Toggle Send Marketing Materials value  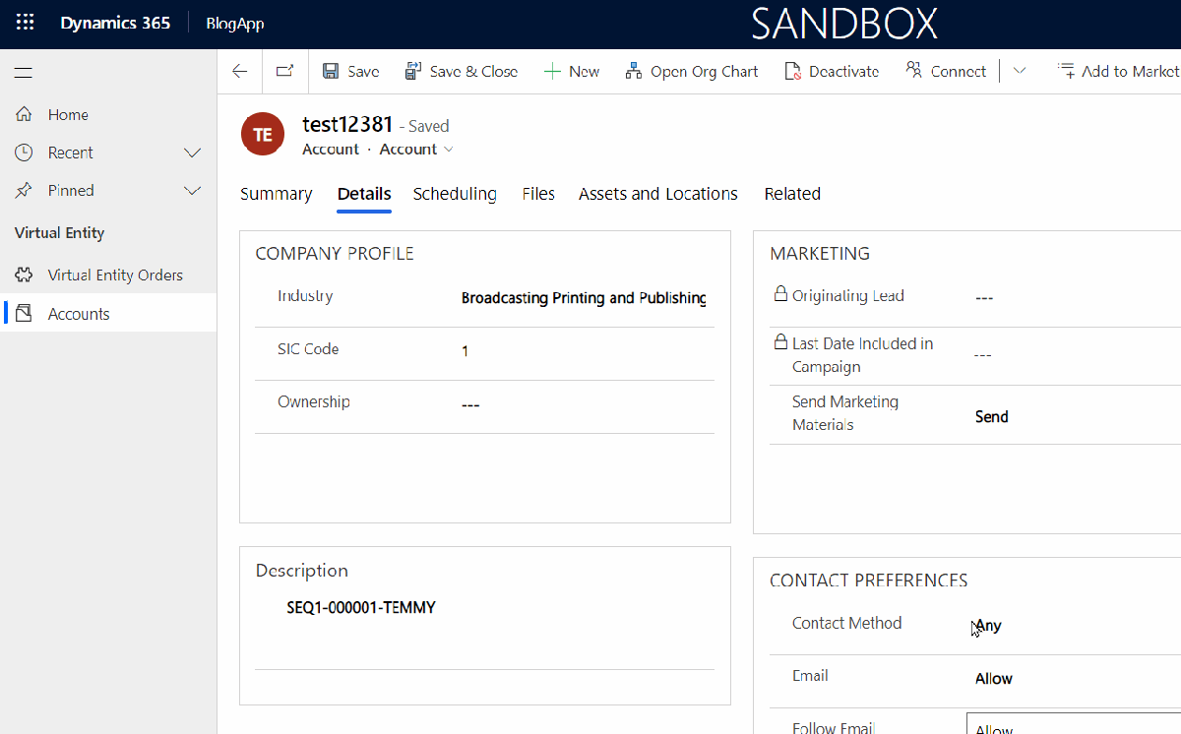coord(992,416)
